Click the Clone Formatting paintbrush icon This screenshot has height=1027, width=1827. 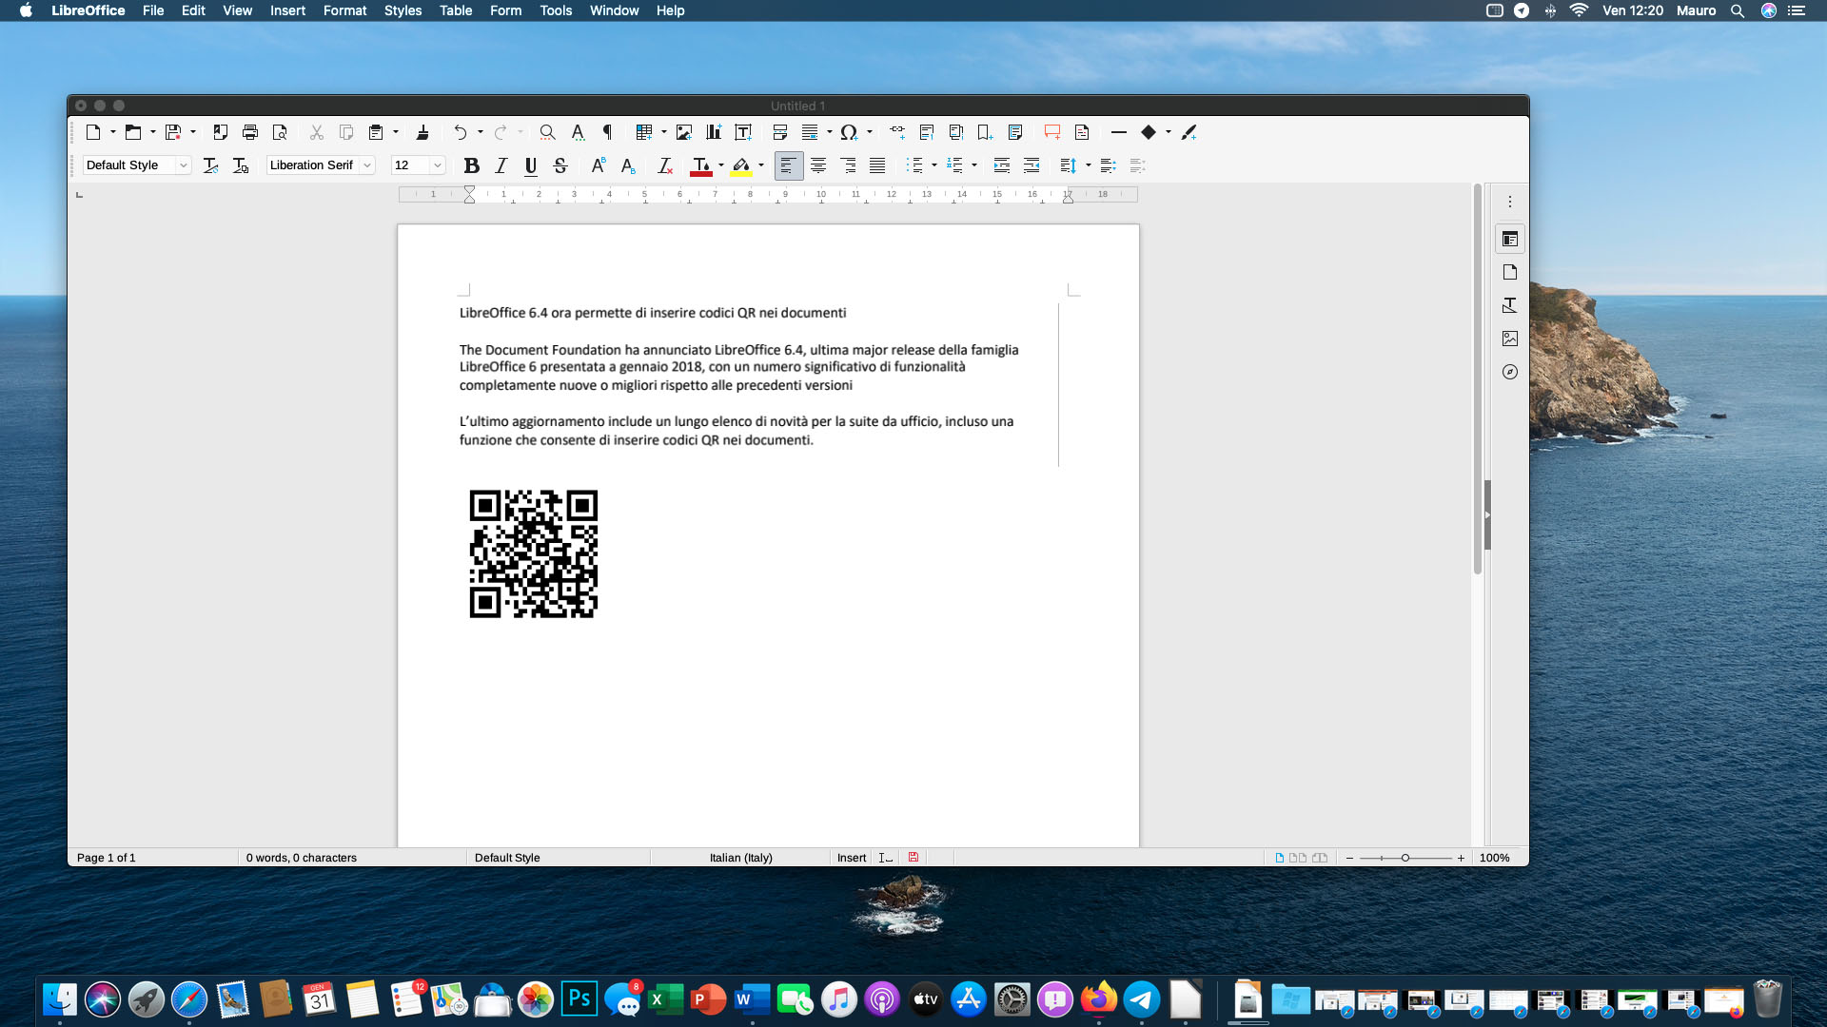pos(422,132)
